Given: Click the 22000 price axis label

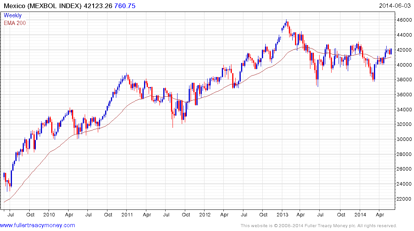Looking at the screenshot, I should point(404,199).
